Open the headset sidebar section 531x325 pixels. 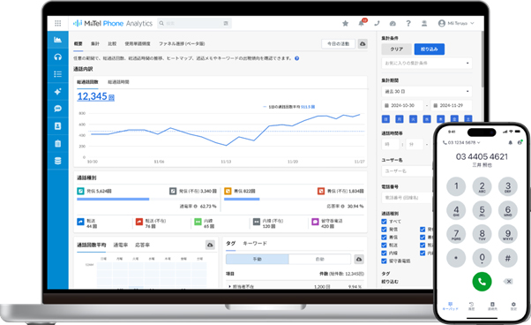(57, 57)
